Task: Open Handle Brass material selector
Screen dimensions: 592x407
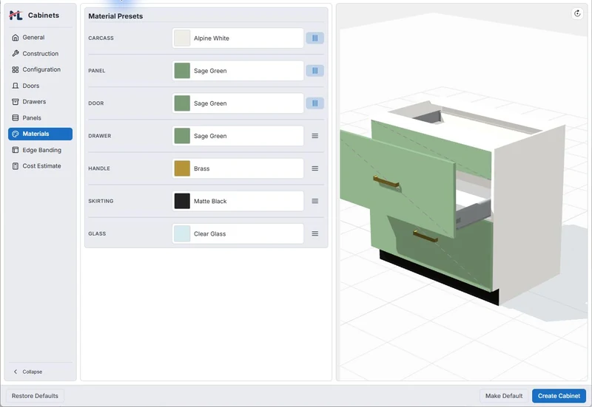Action: pos(238,168)
